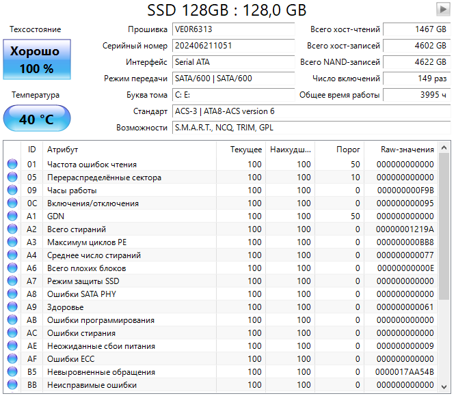Image resolution: width=456 pixels, height=396 pixels.
Task: Click the status circle in the GDN row
Action: point(12,216)
